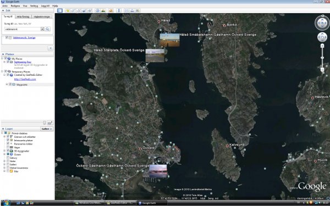The height and width of the screenshot is (206, 330).
Task: Open the historical imagery clock icon
Action: (x=97, y=10)
